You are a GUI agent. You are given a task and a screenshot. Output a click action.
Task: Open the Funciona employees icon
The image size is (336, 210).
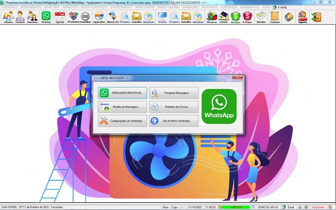point(32,17)
